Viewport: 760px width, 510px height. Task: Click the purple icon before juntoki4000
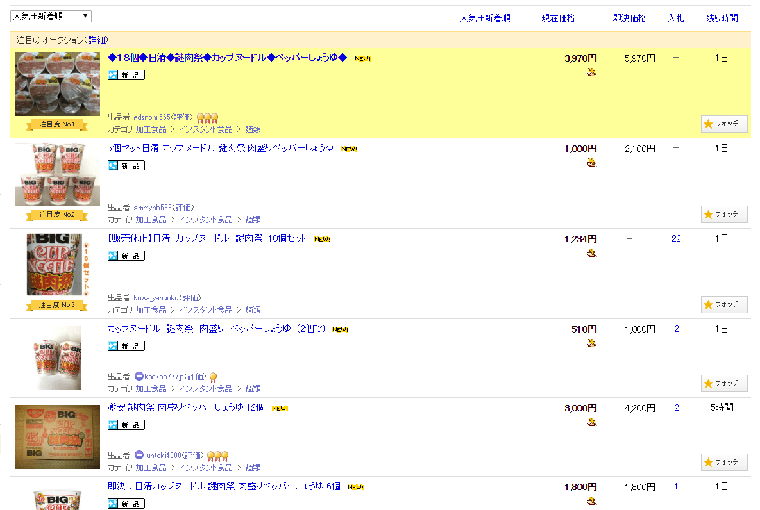coord(139,456)
